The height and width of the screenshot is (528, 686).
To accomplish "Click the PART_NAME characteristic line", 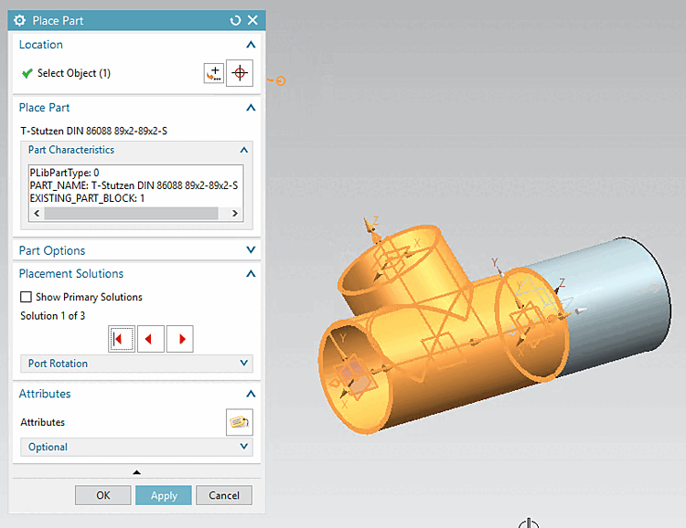I will [134, 185].
